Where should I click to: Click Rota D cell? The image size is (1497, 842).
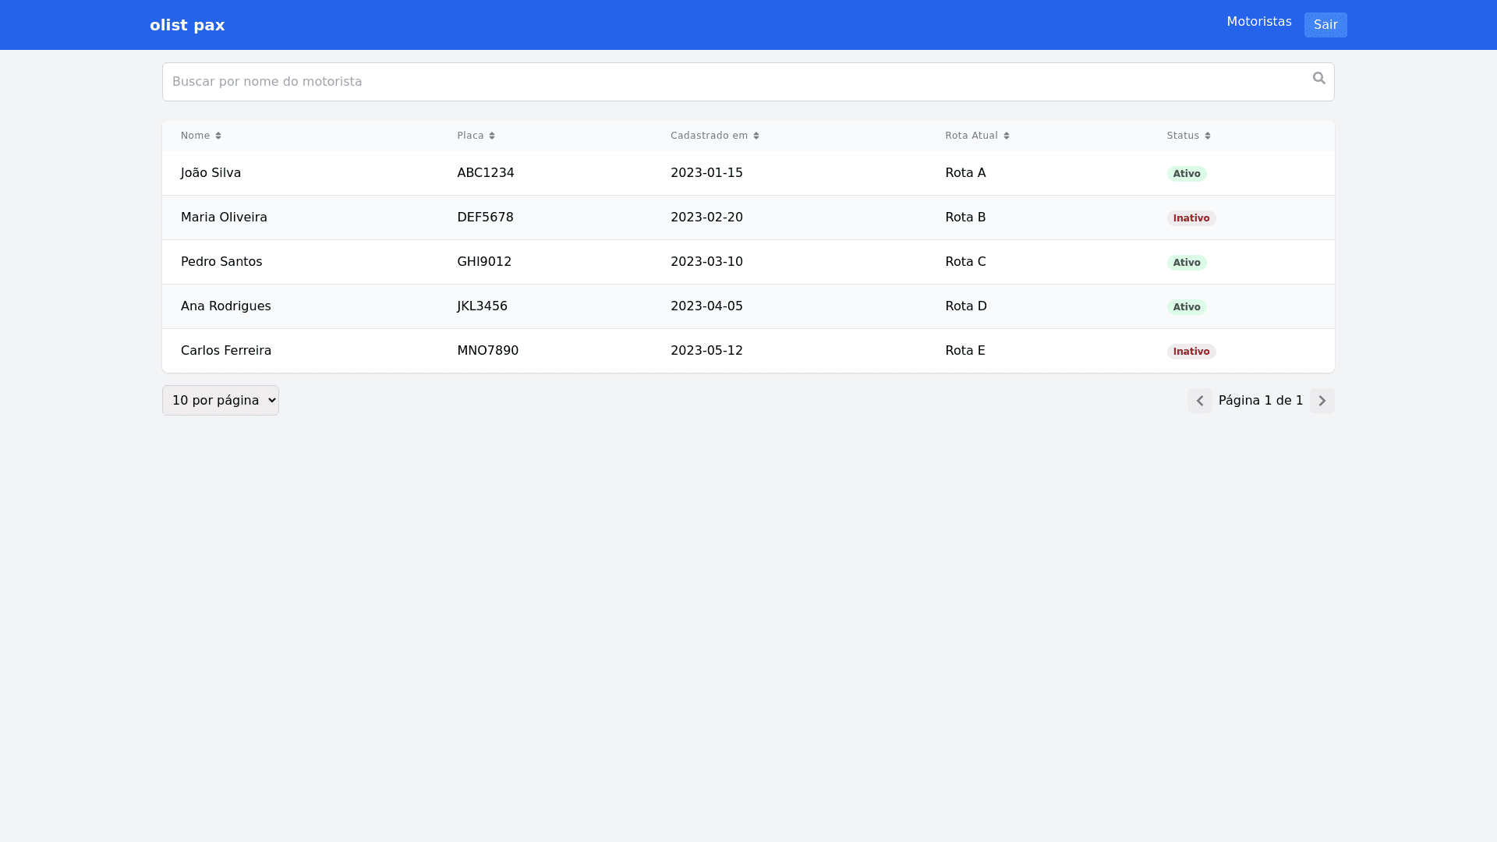(x=965, y=306)
